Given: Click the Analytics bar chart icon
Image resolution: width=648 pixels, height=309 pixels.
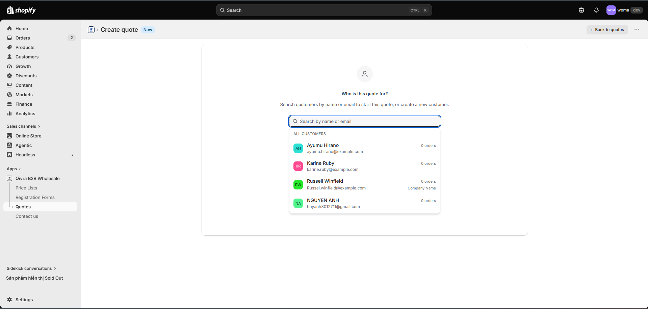Looking at the screenshot, I should 9,113.
